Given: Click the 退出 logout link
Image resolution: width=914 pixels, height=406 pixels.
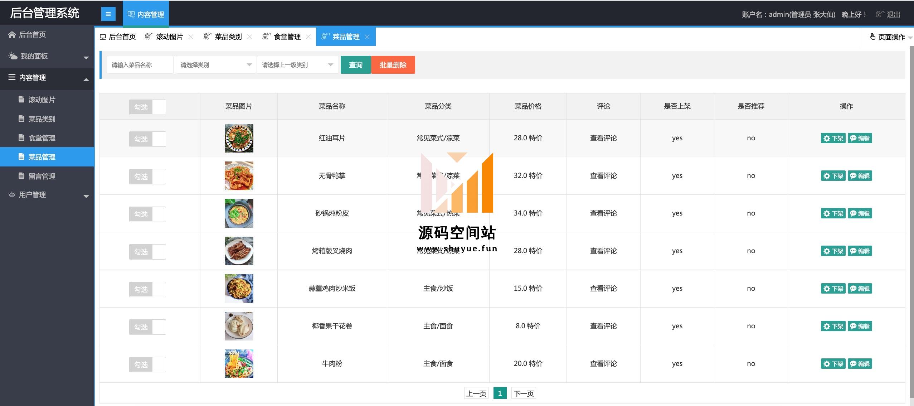Looking at the screenshot, I should click(893, 15).
